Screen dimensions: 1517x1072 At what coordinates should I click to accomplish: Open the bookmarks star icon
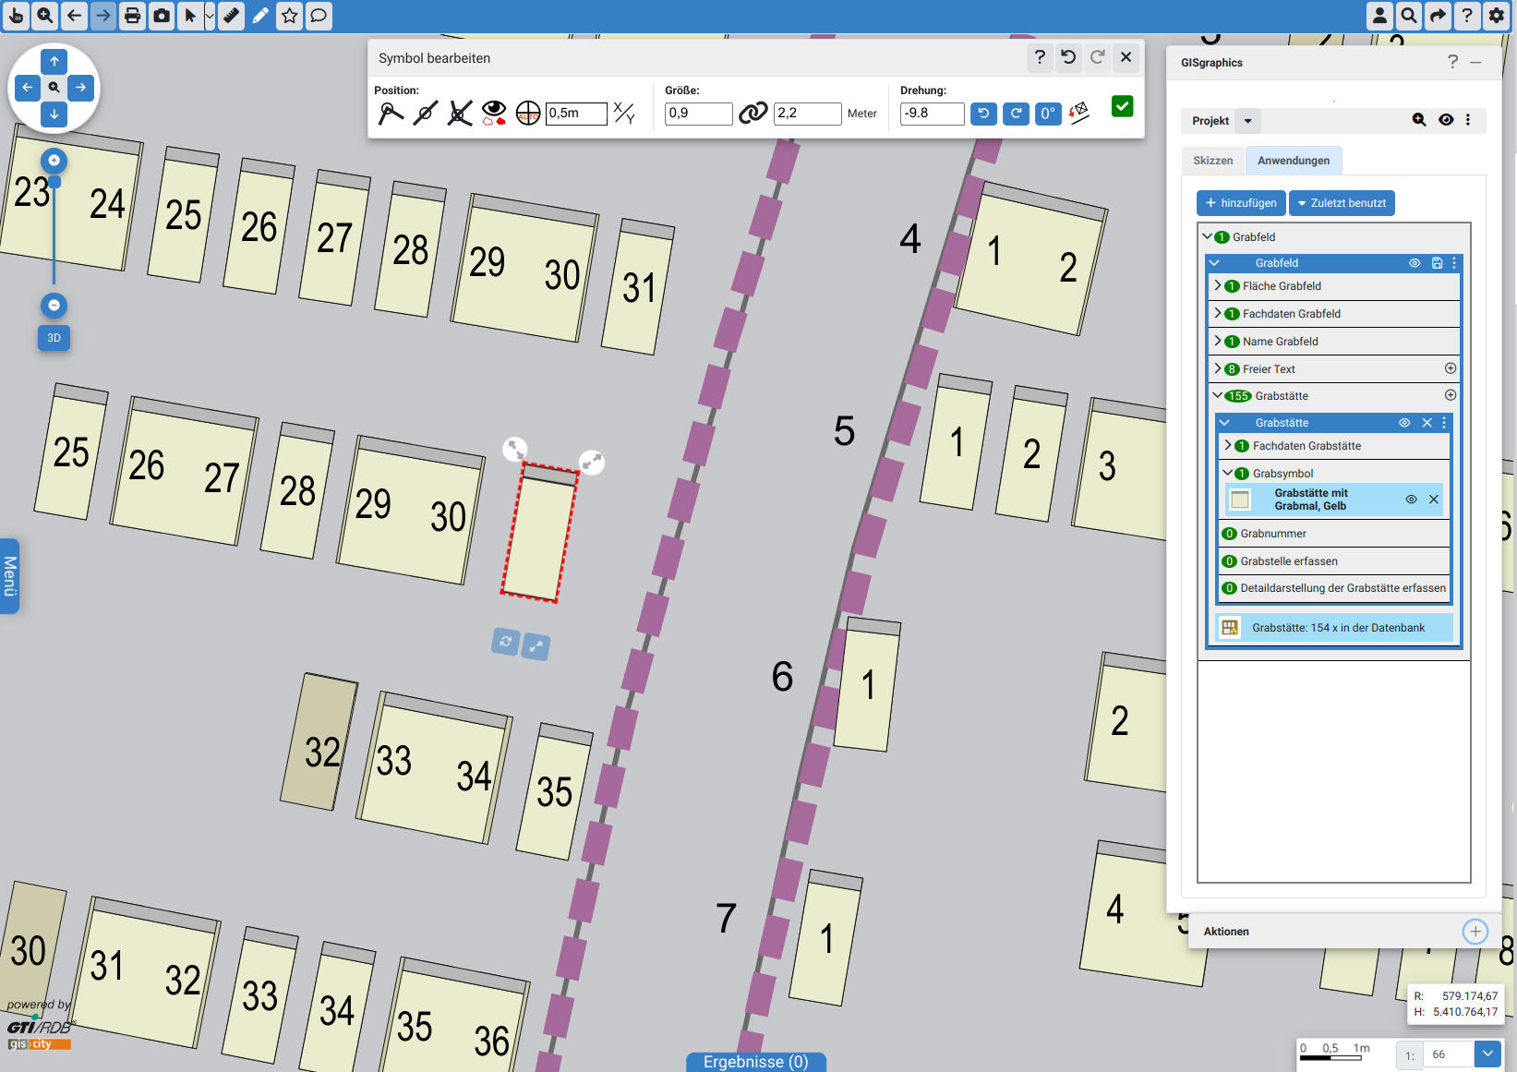pyautogui.click(x=289, y=16)
